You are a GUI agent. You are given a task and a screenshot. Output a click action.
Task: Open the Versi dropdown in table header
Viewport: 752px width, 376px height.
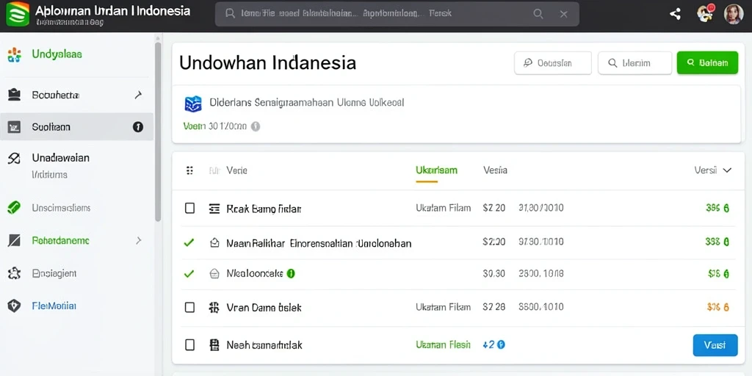click(712, 170)
